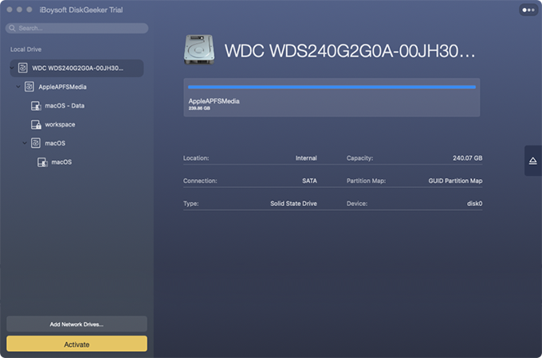
Task: Click the AppleAPFSMedia container icon
Action: pyautogui.click(x=29, y=87)
